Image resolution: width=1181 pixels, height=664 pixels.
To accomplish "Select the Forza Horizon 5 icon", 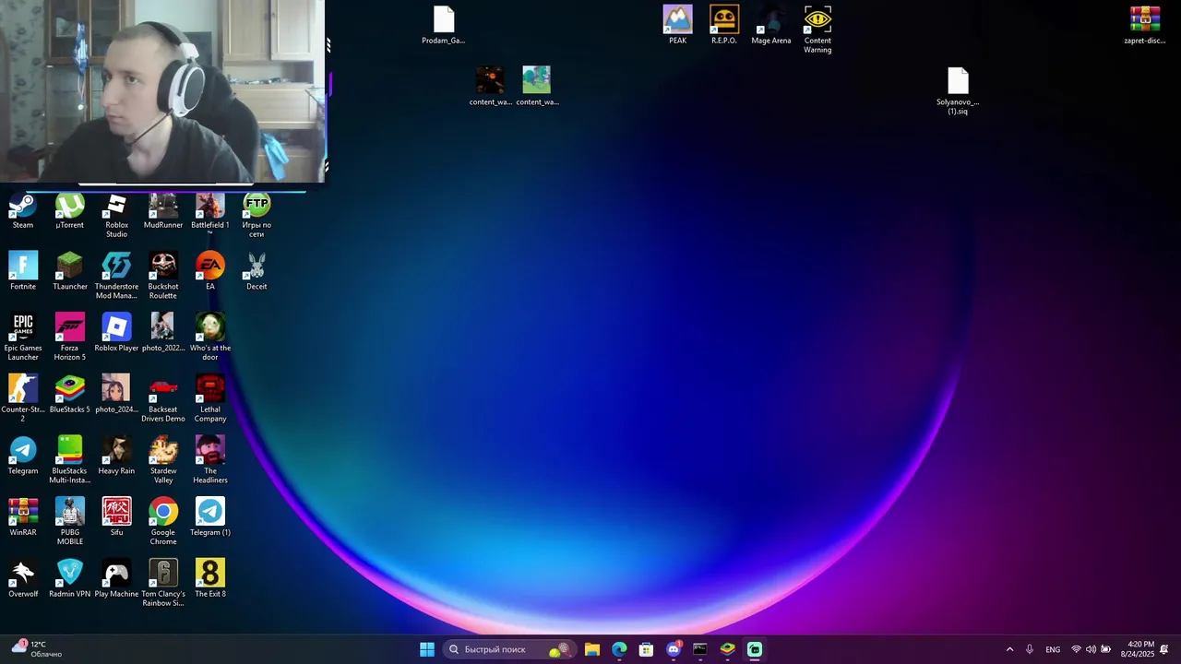I will point(70,338).
